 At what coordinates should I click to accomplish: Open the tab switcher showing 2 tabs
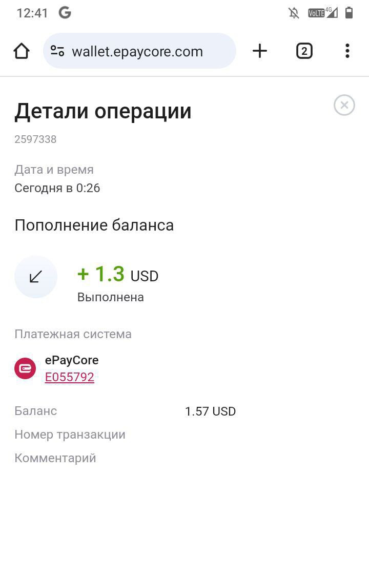pos(304,51)
